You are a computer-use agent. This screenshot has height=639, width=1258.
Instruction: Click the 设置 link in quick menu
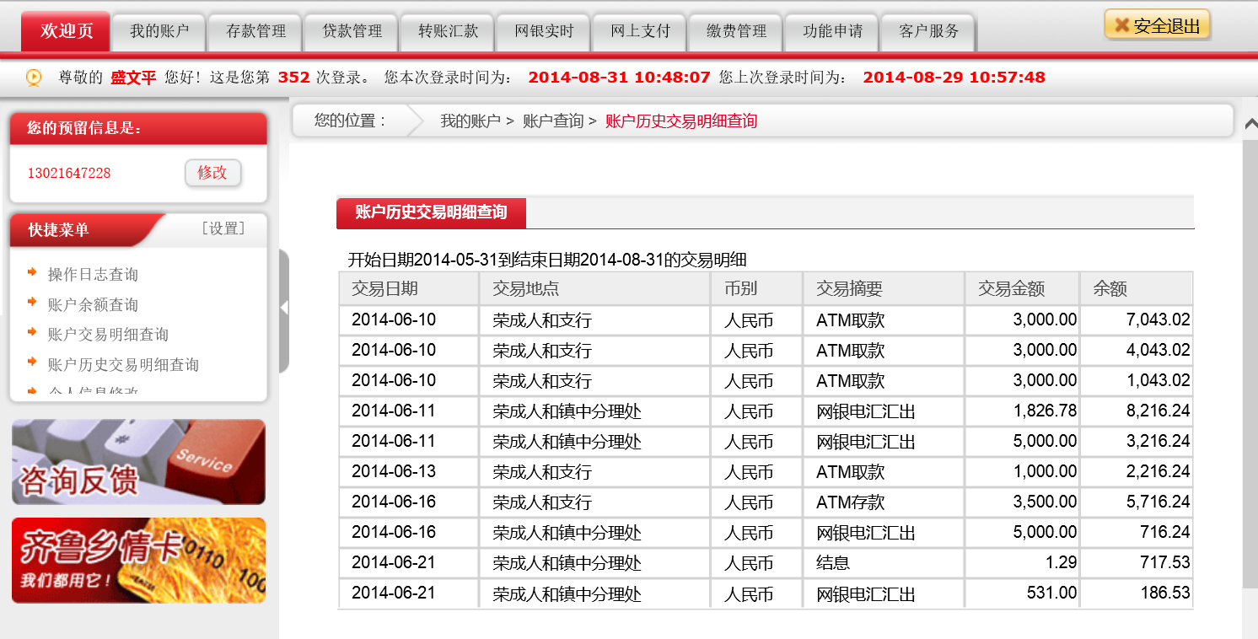click(223, 228)
